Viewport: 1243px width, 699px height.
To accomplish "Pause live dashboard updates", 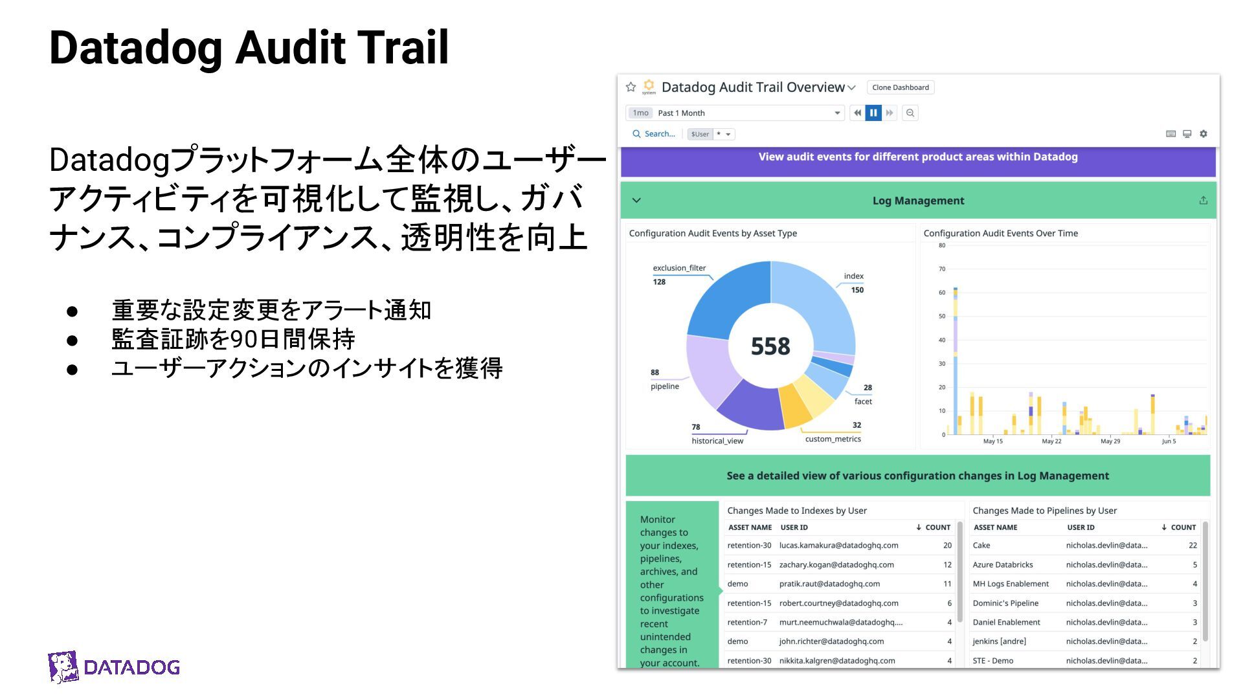I will click(x=873, y=113).
